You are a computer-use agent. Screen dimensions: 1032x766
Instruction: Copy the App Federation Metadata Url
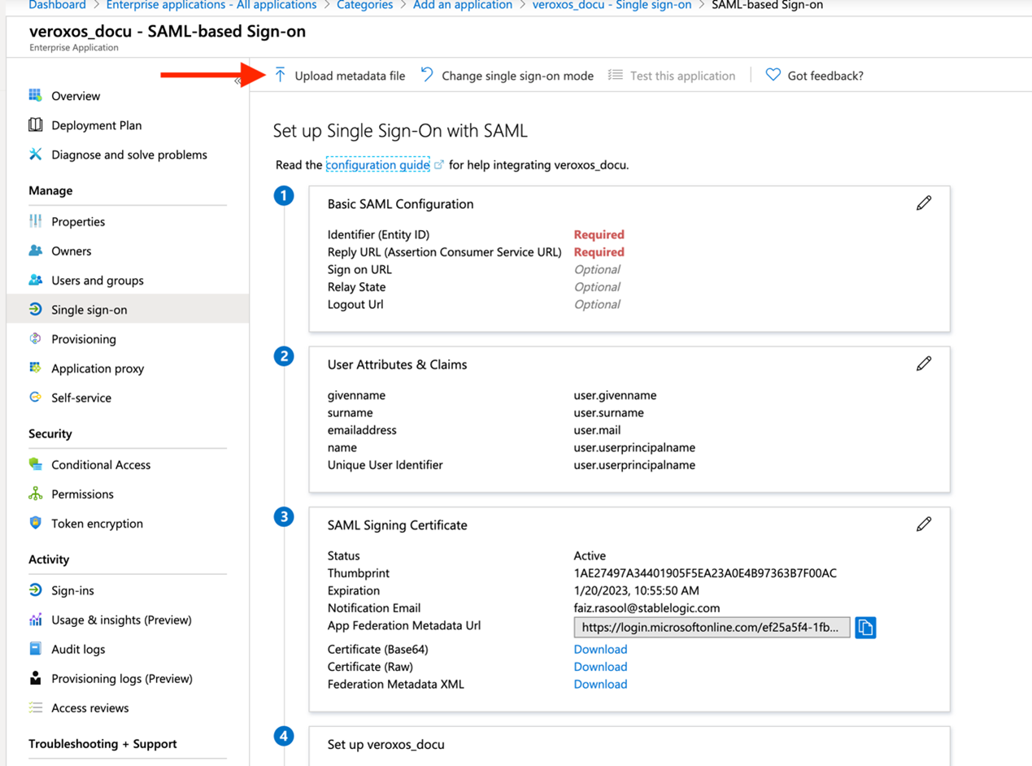click(865, 628)
